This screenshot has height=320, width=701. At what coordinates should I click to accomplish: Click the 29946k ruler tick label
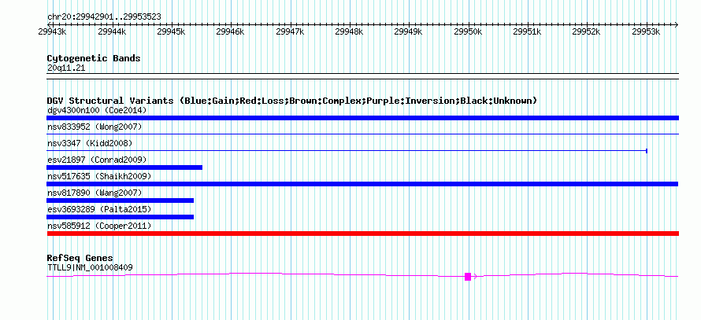click(x=230, y=31)
